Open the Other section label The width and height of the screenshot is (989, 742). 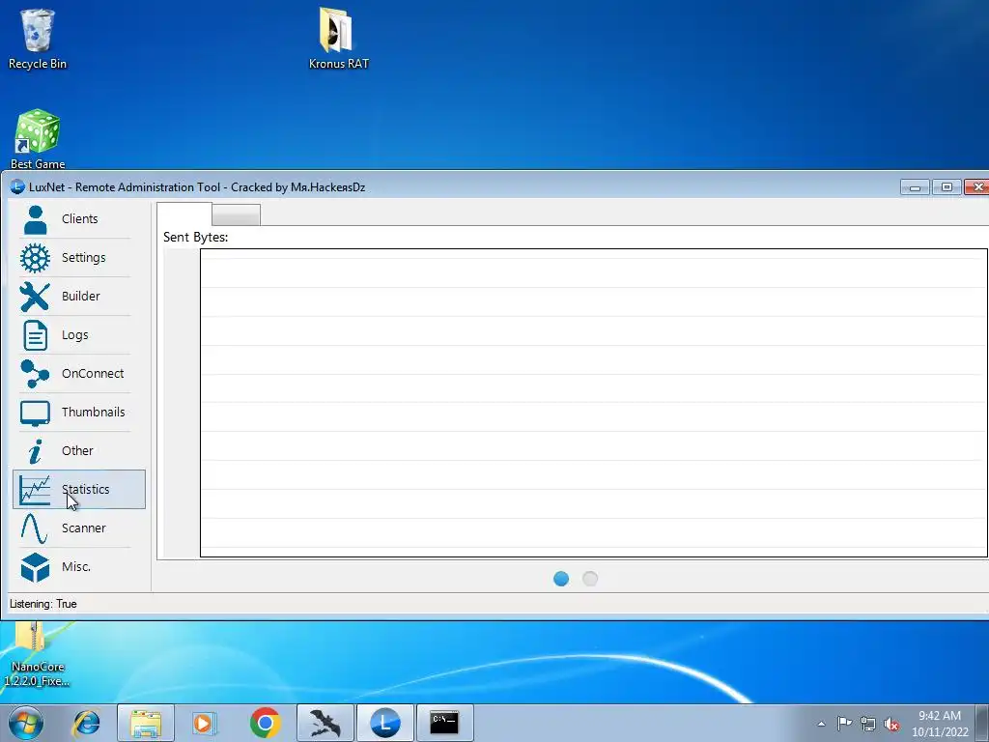77,450
